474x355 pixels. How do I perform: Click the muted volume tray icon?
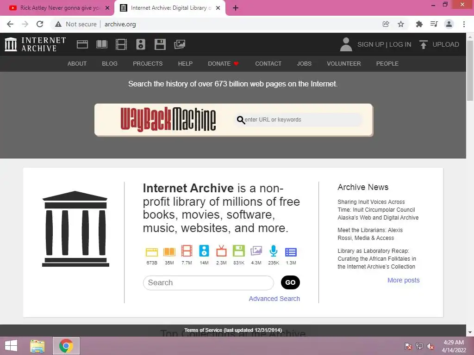click(x=430, y=346)
